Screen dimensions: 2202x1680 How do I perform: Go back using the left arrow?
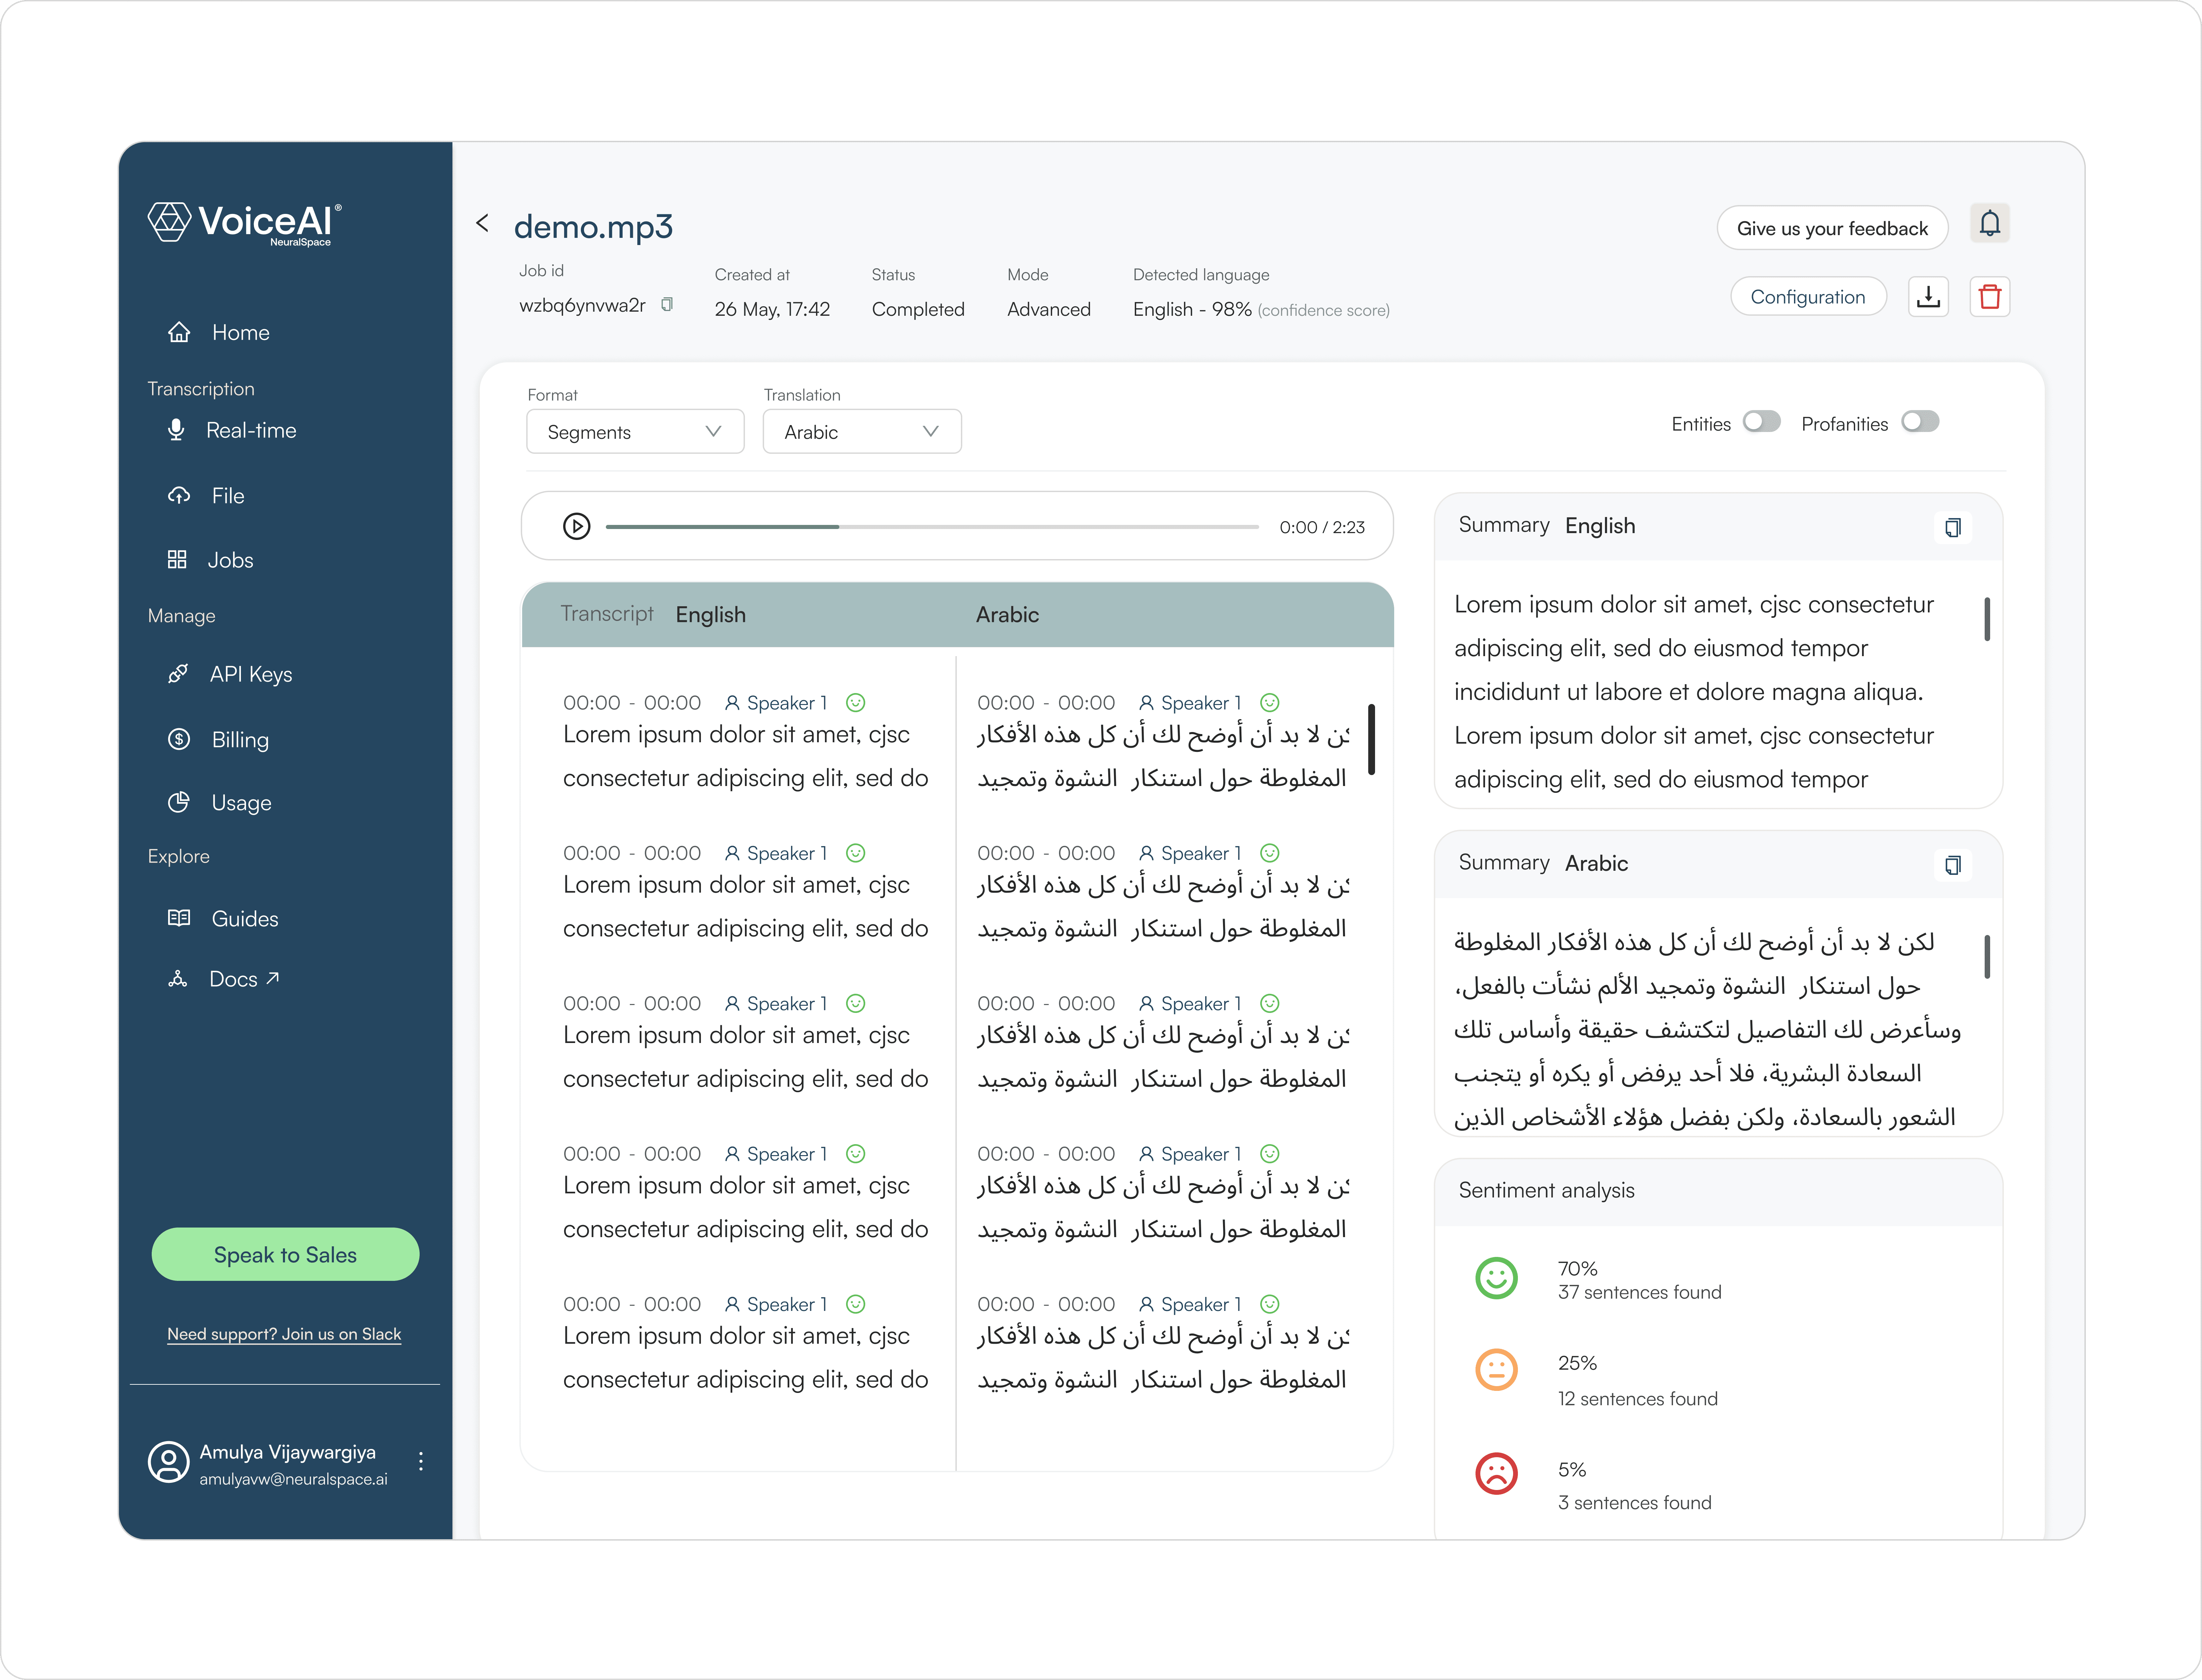click(483, 223)
